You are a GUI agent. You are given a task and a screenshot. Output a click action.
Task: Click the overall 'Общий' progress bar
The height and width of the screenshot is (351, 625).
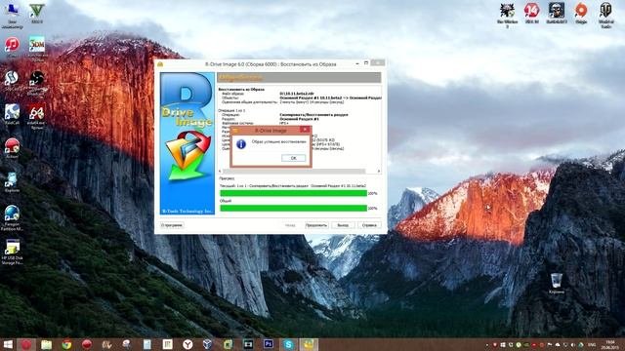[x=293, y=208]
